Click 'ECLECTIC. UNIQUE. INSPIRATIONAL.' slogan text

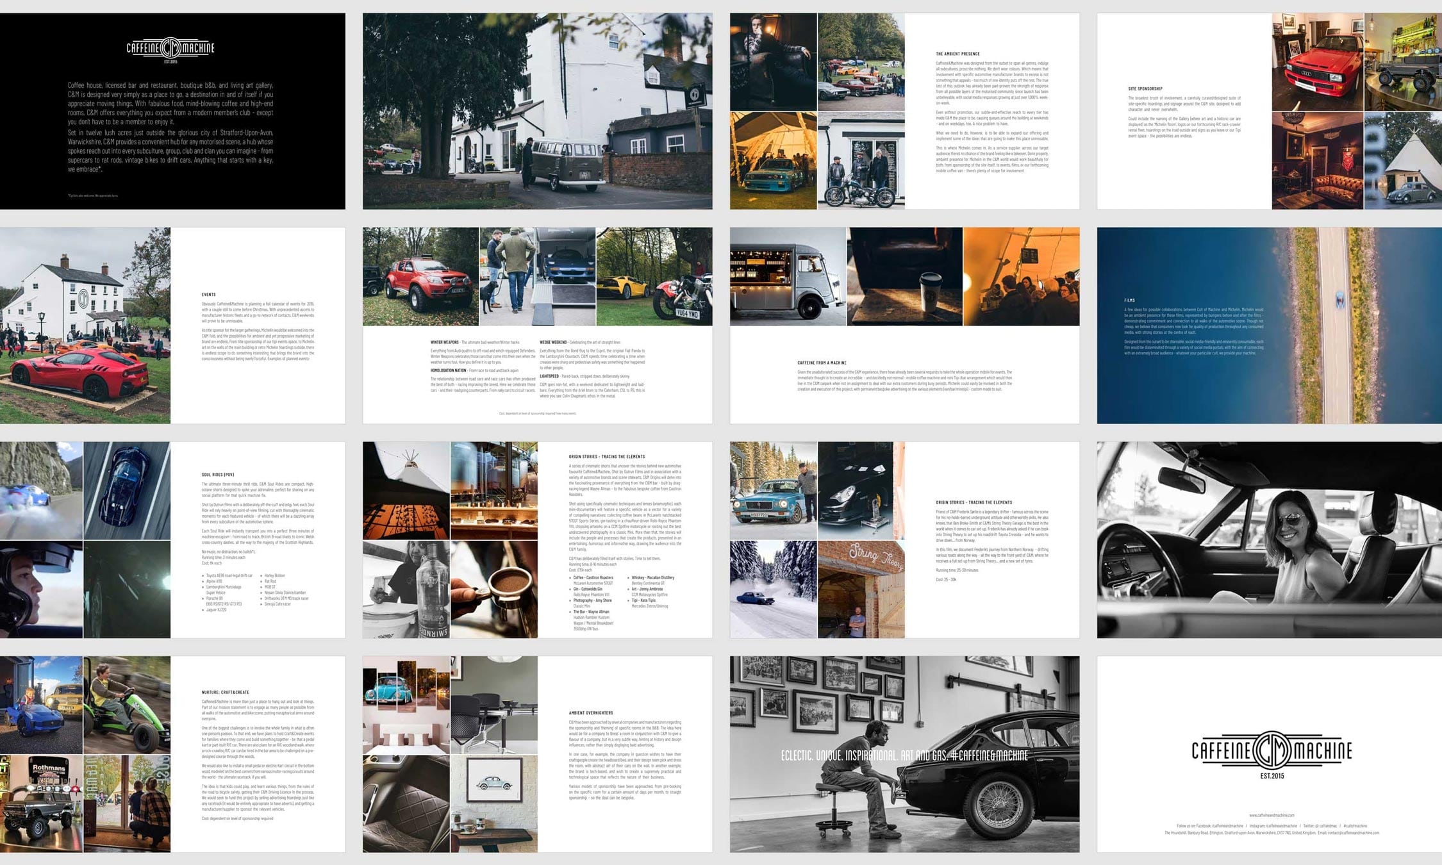click(838, 756)
